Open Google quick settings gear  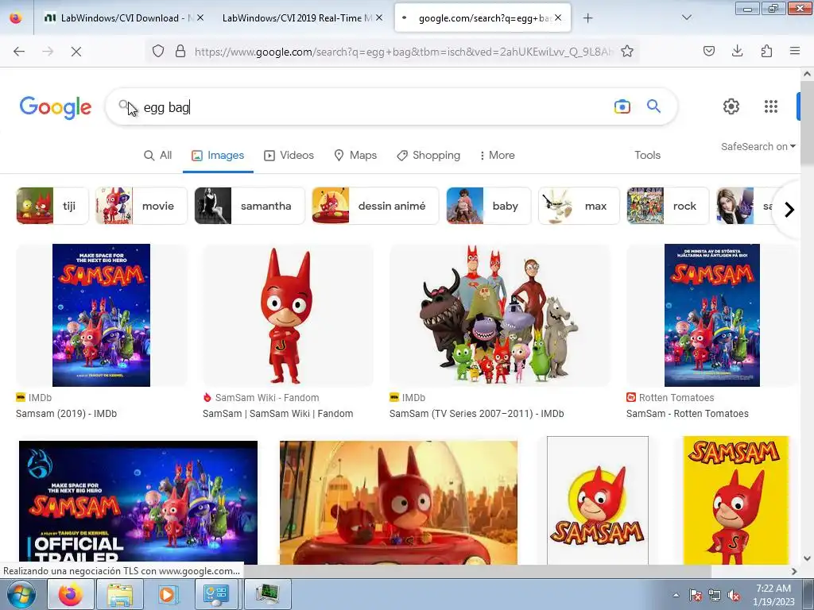(731, 106)
